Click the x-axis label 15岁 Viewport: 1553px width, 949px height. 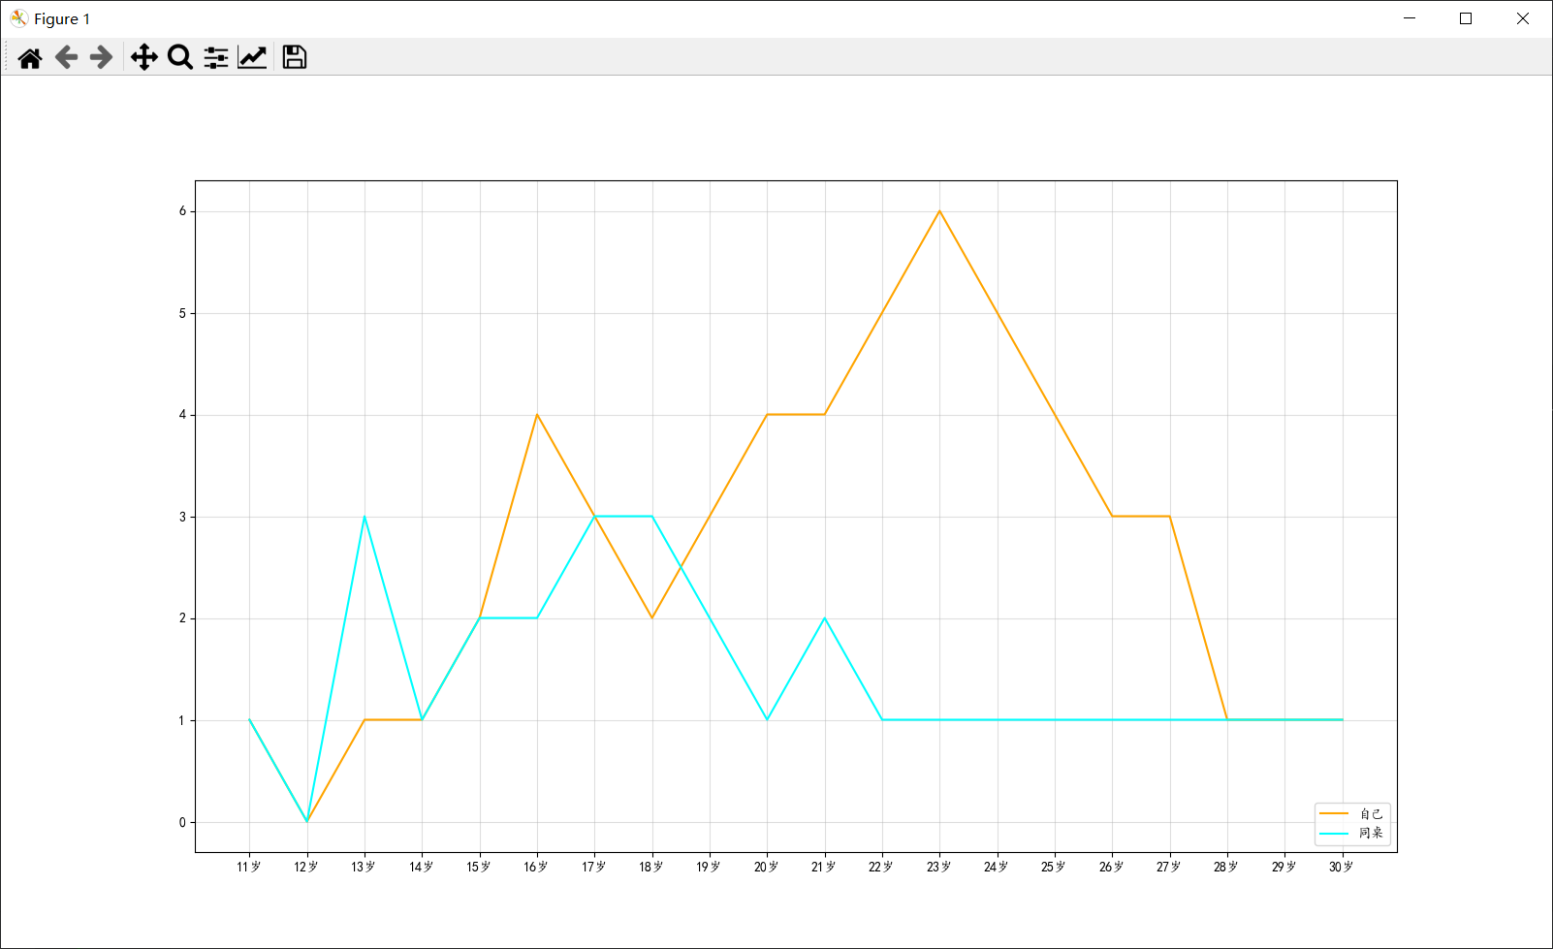[x=479, y=867]
